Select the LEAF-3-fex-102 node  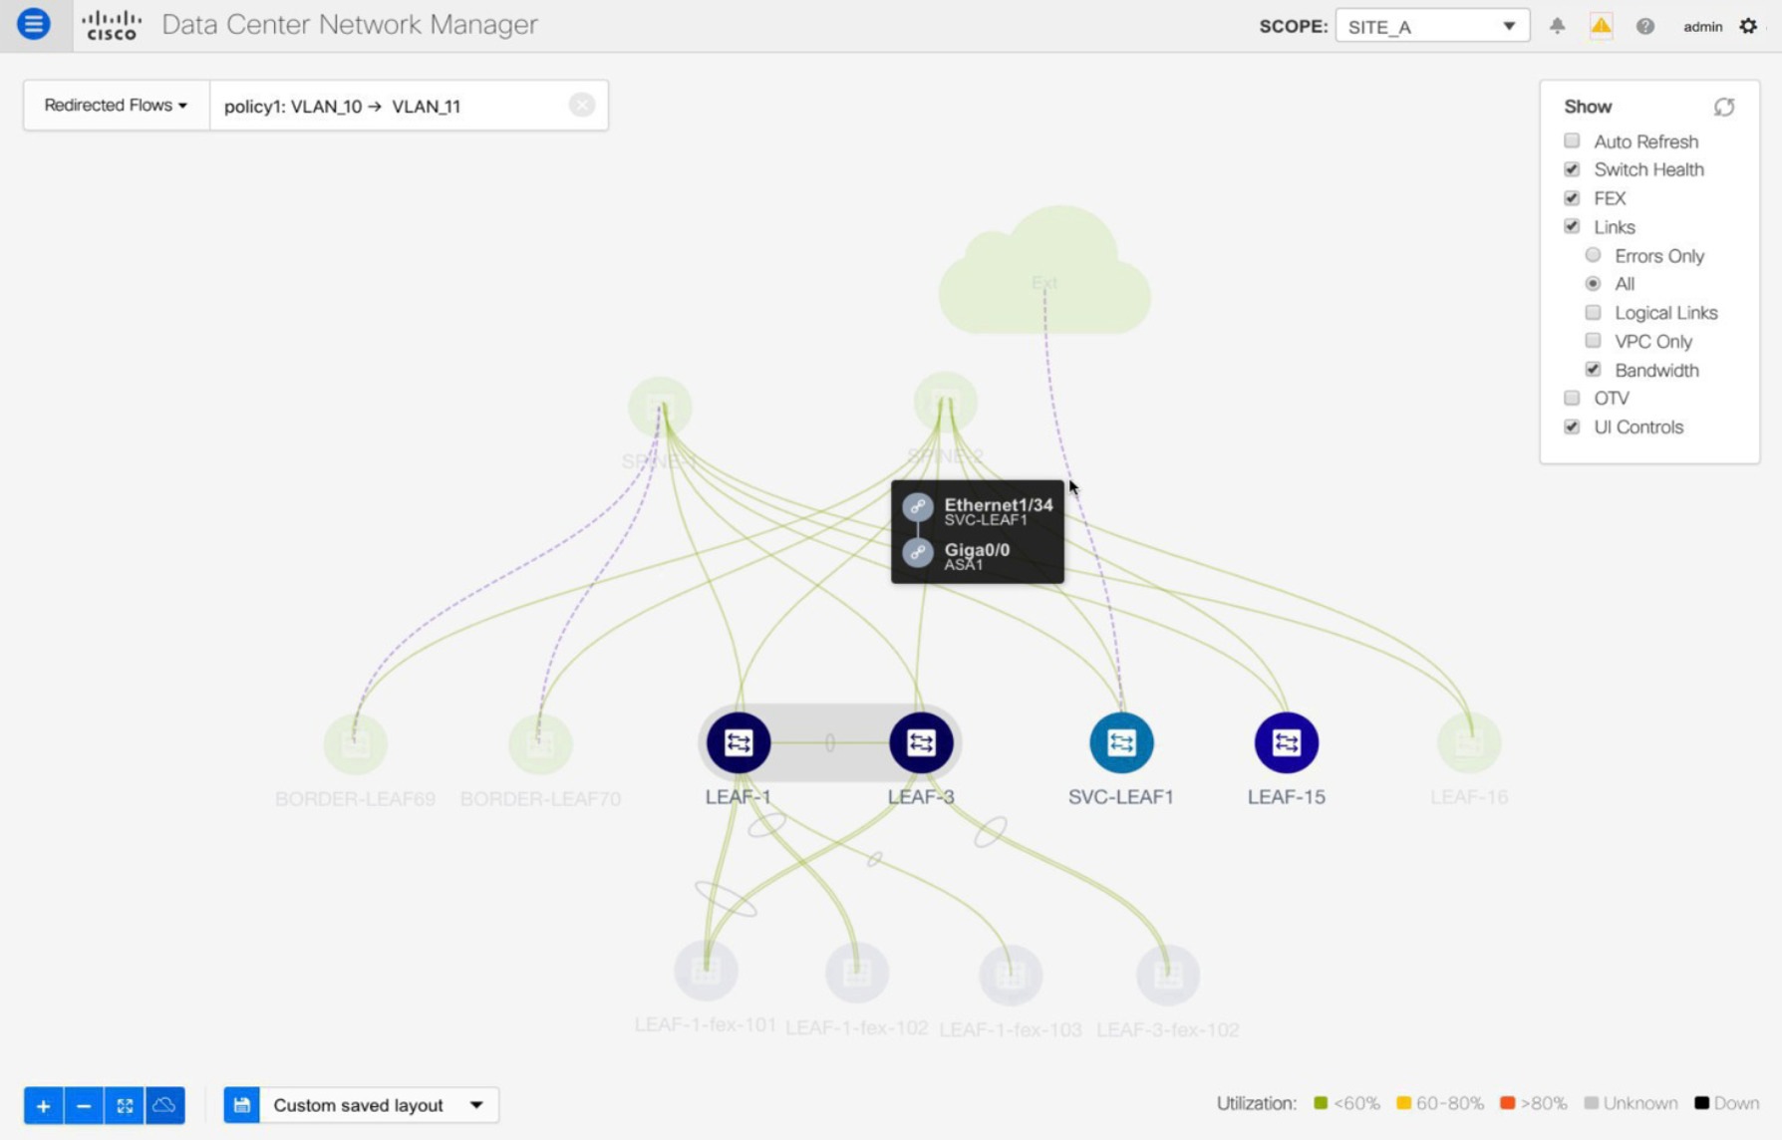click(1168, 974)
